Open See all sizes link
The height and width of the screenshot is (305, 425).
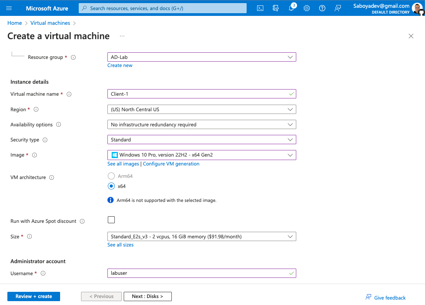(120, 245)
